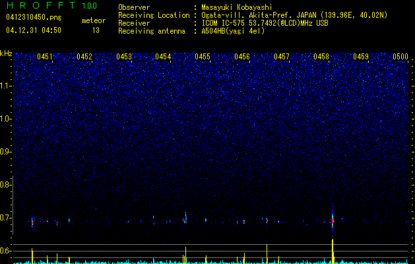The width and height of the screenshot is (415, 264).
Task: Select the A504HB(yagi 4el) antenna text
Action: click(233, 31)
